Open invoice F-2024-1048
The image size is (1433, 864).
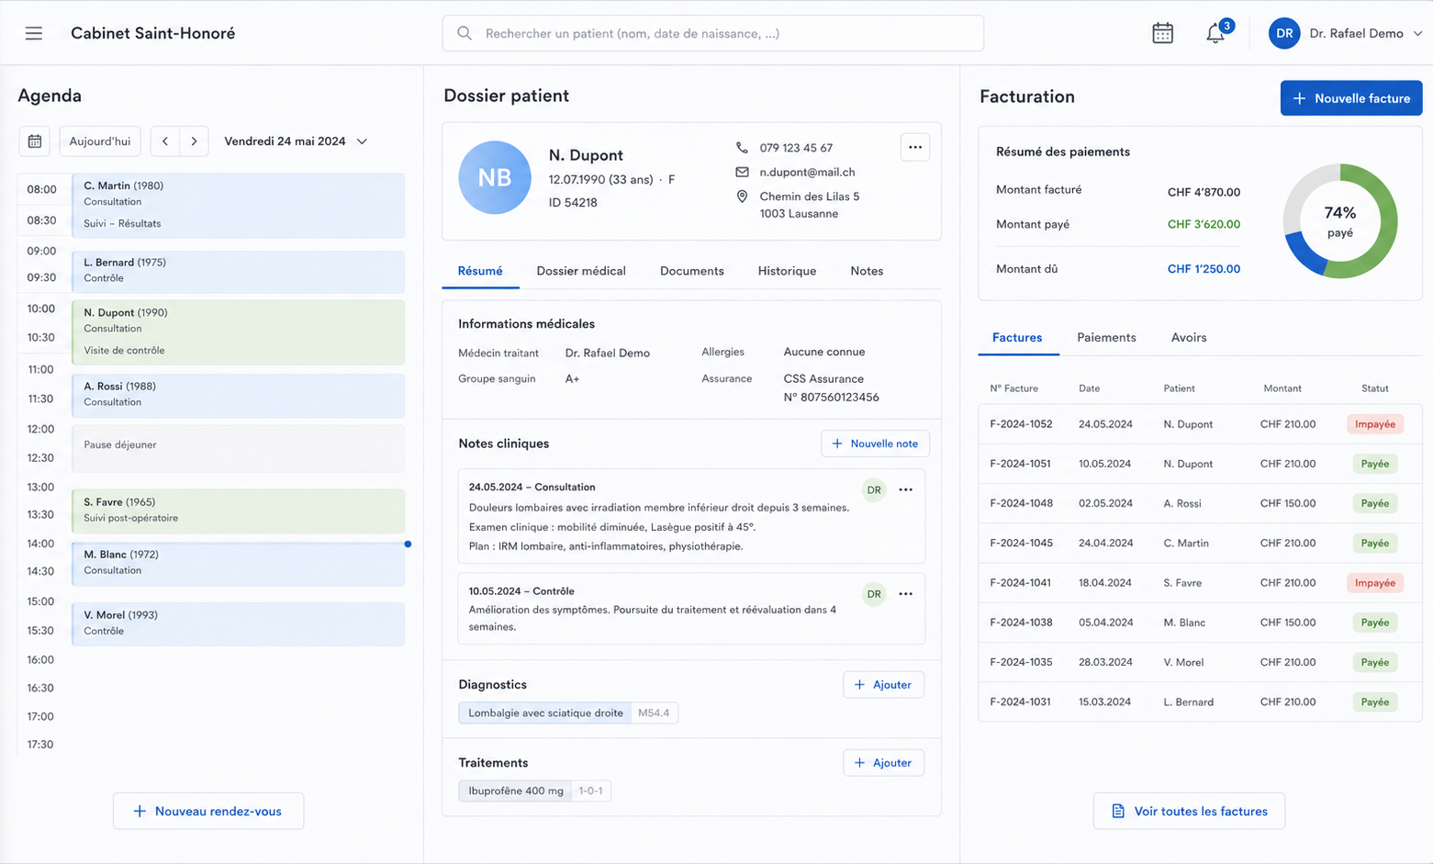pyautogui.click(x=1200, y=503)
